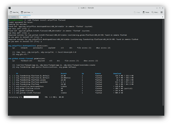Open a New Tab in Konsole
Image resolution: width=172 pixels, height=125 pixels.
coord(14,12)
